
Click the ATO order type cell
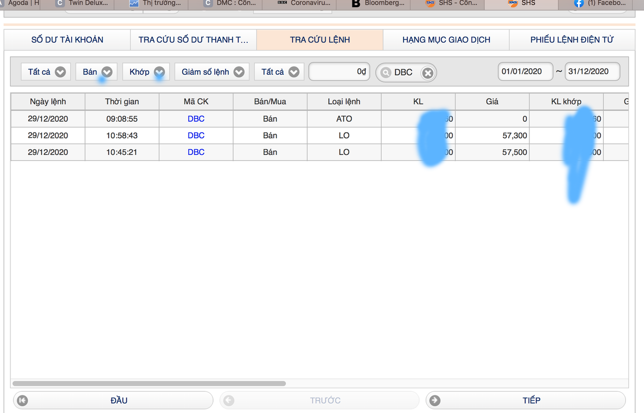coord(344,119)
